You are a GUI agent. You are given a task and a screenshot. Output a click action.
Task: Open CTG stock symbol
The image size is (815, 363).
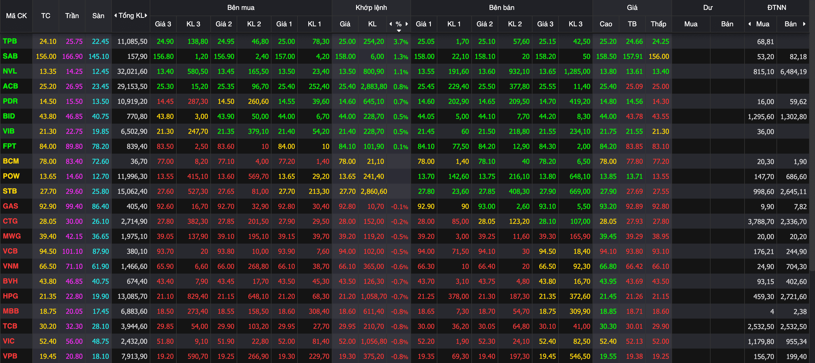10,221
